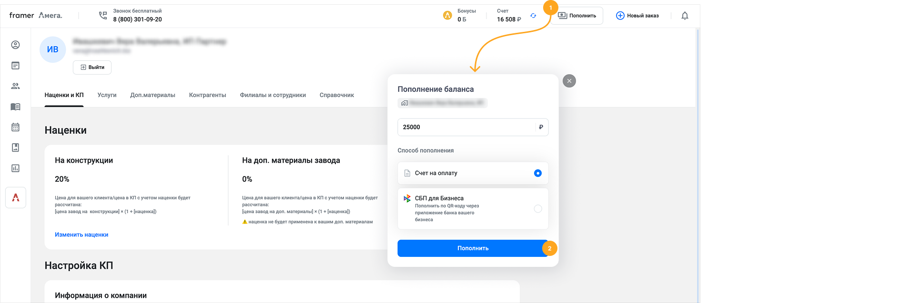Select the 'Счет на оплату' payment method
This screenshot has height=303, width=910.
tap(537, 173)
